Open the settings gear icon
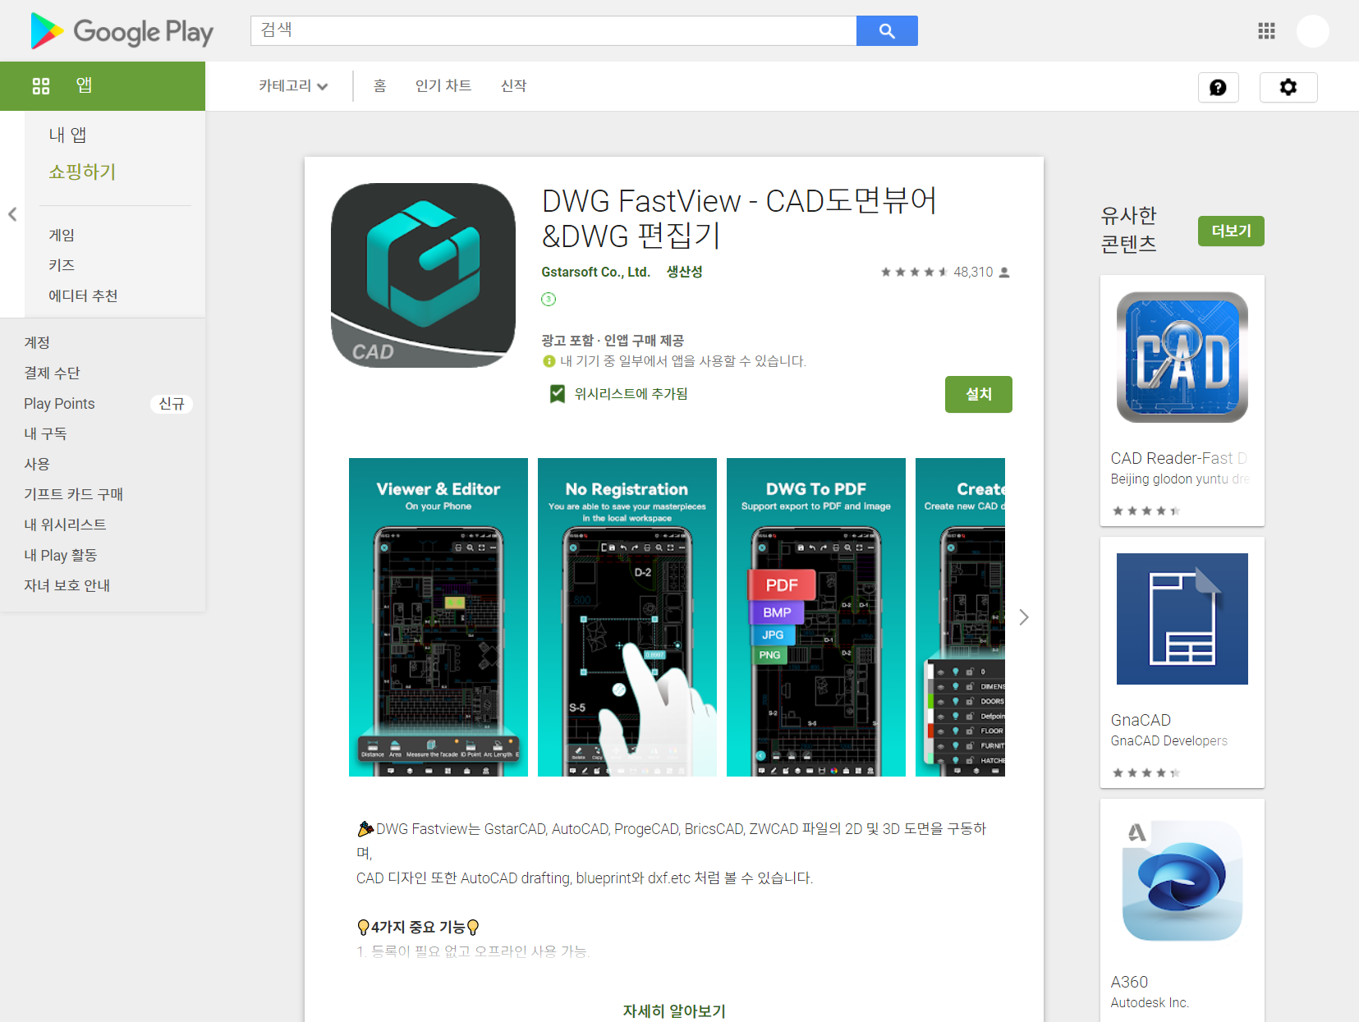Image resolution: width=1359 pixels, height=1022 pixels. pyautogui.click(x=1288, y=87)
